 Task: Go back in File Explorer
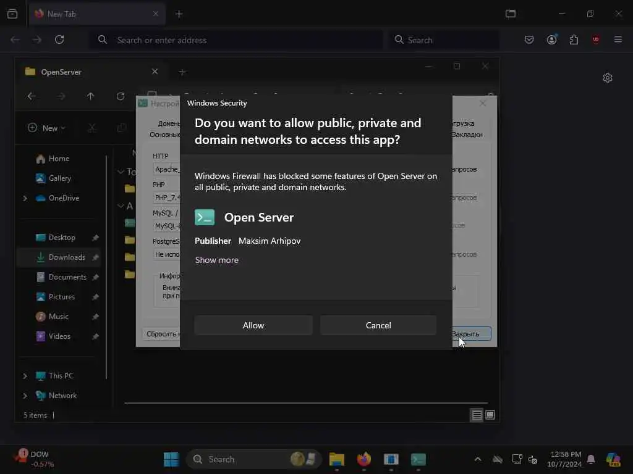click(32, 96)
